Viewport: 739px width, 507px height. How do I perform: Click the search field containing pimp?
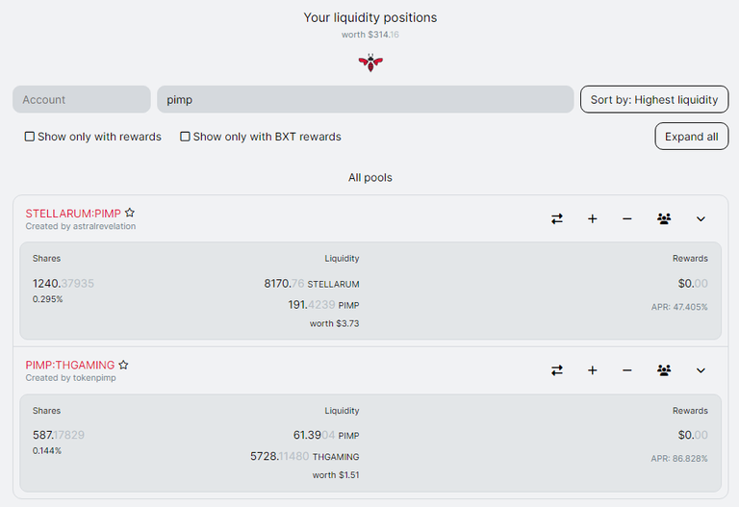point(366,99)
